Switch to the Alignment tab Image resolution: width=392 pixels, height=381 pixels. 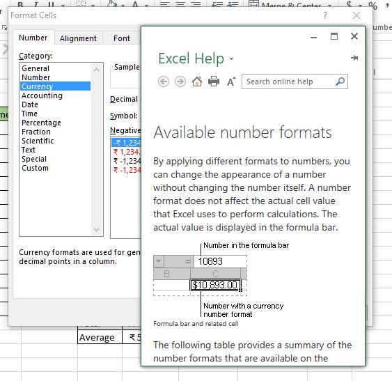tap(78, 38)
